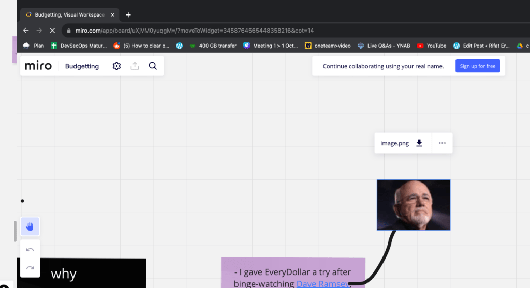Viewport: 530px width, 288px height.
Task: Select the purple EveryDollar sticky note
Action: pyautogui.click(x=293, y=273)
